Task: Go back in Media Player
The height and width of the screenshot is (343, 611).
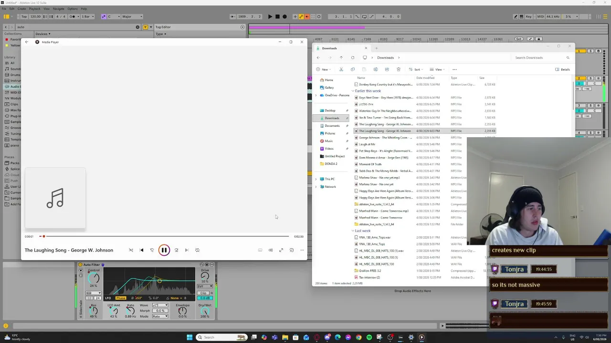Action: point(27,42)
